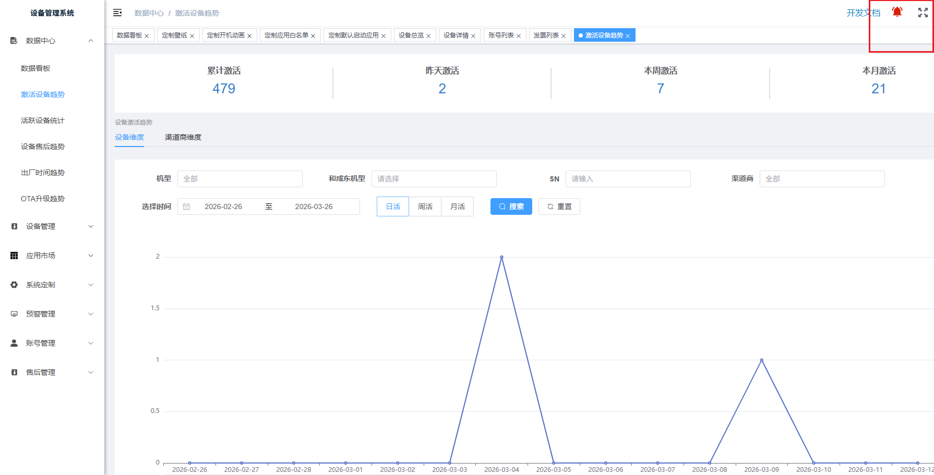Image resolution: width=934 pixels, height=475 pixels.
Task: Click the 本月激活 value 21
Action: (879, 89)
